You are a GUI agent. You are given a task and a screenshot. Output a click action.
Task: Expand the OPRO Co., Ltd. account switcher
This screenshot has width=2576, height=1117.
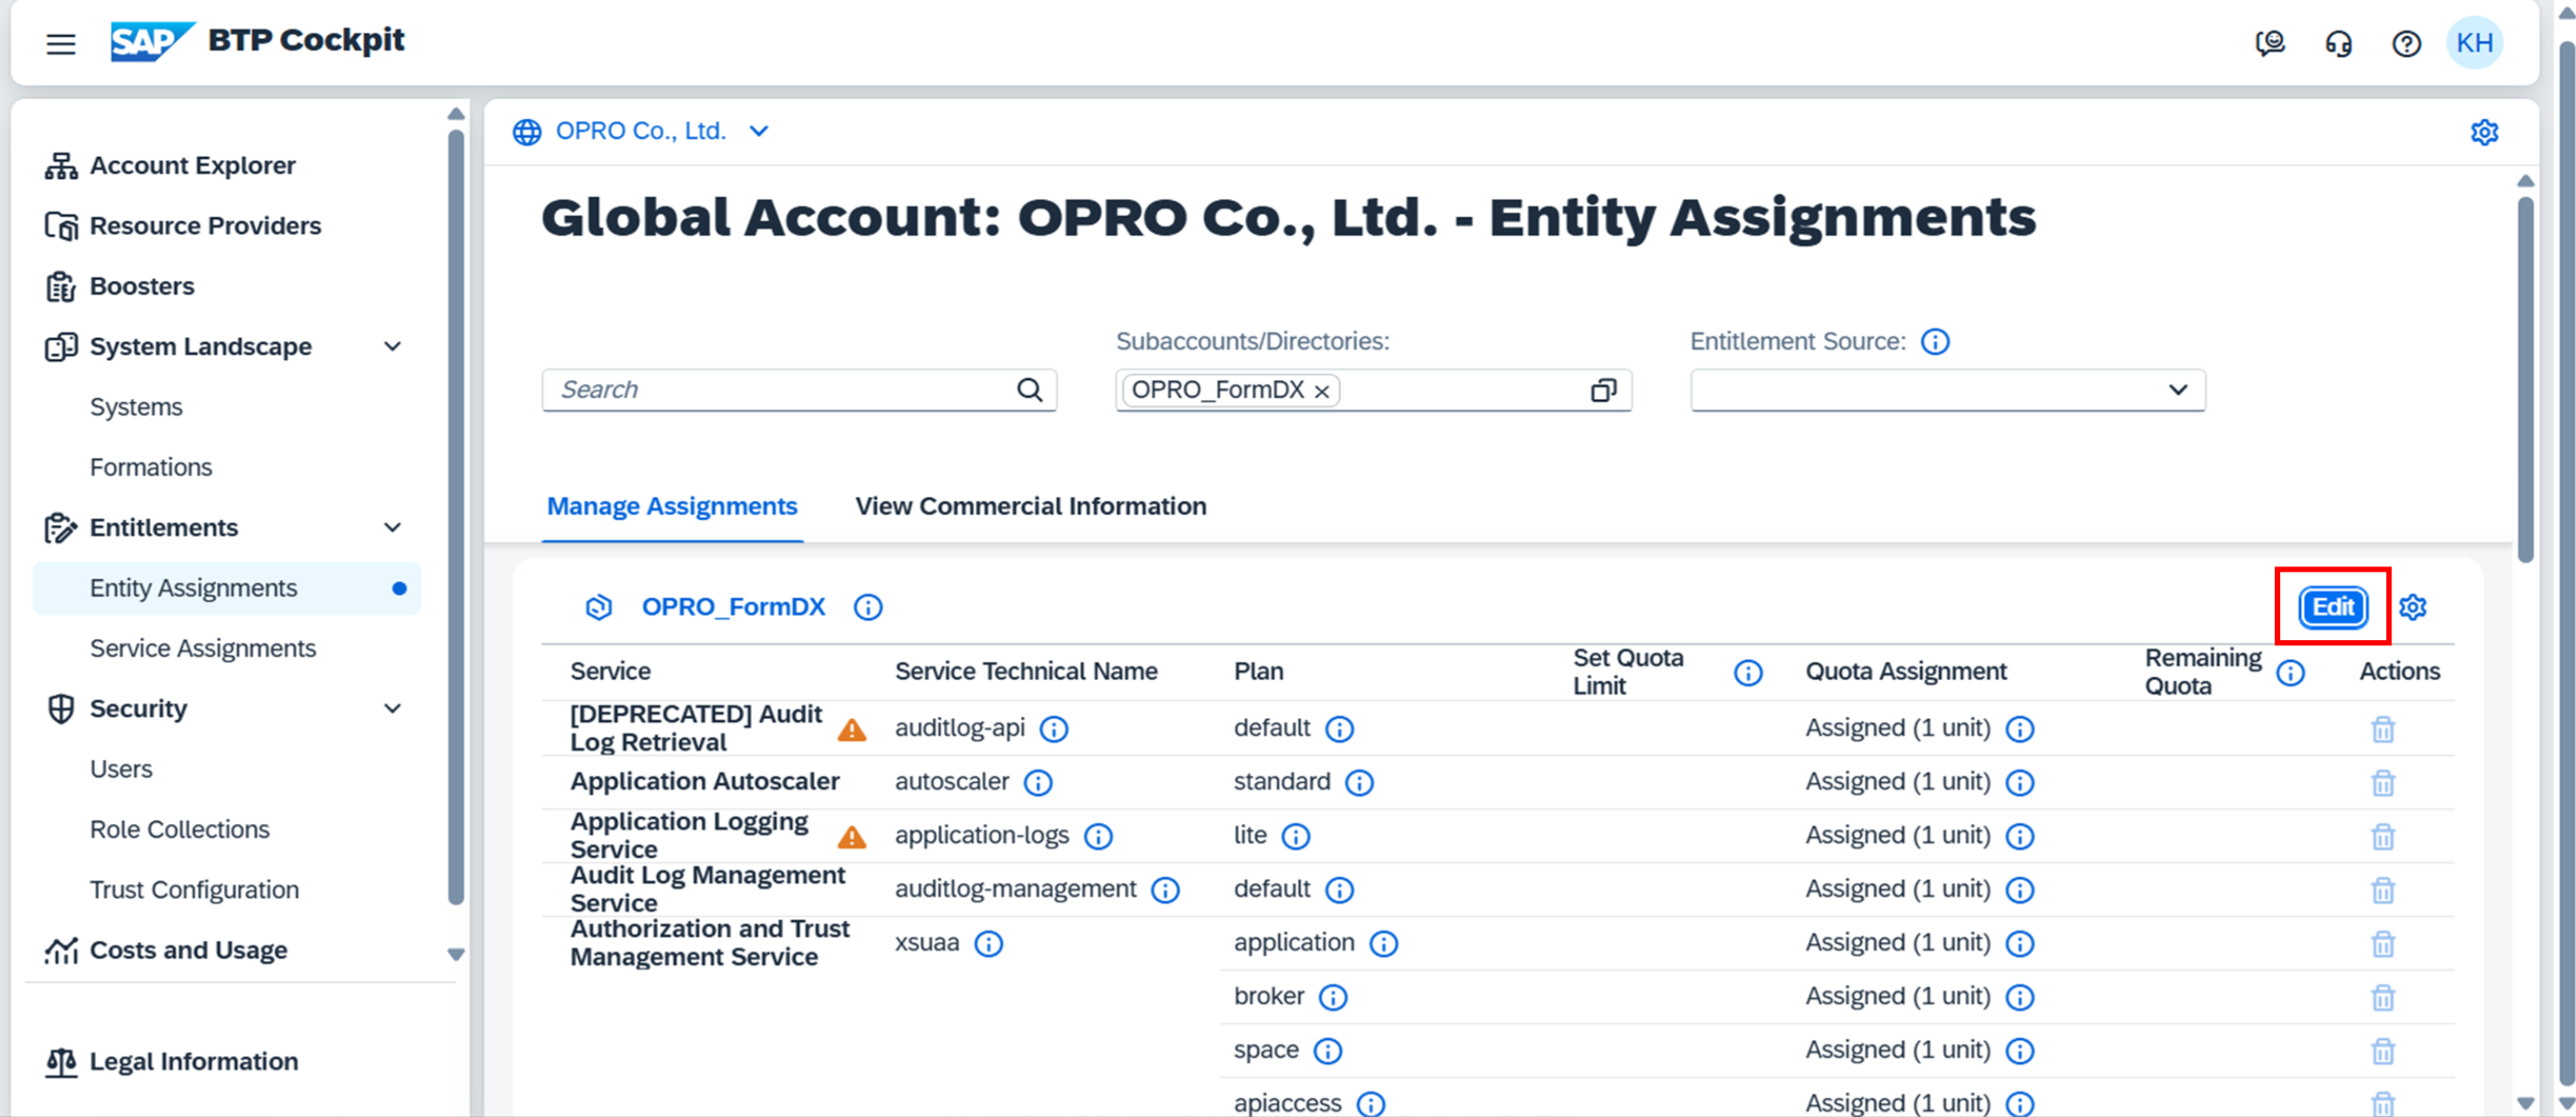(x=759, y=131)
